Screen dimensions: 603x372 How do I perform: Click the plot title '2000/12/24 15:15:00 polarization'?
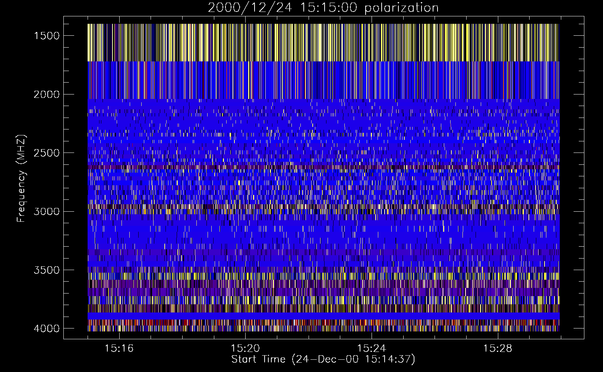click(323, 8)
